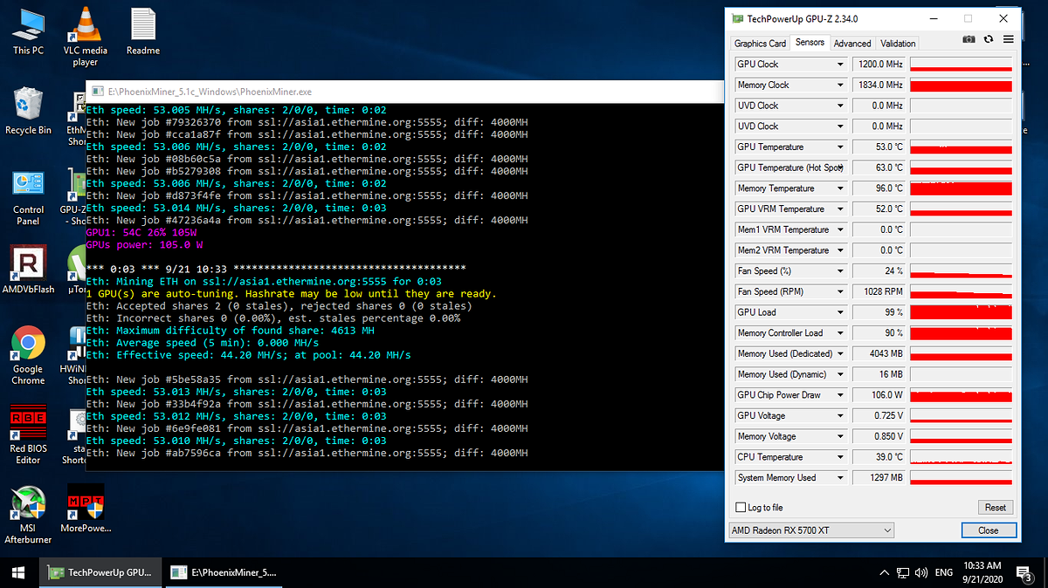The image size is (1048, 588).
Task: Select the AMDVbFlash desktop shortcut
Action: pyautogui.click(x=28, y=270)
